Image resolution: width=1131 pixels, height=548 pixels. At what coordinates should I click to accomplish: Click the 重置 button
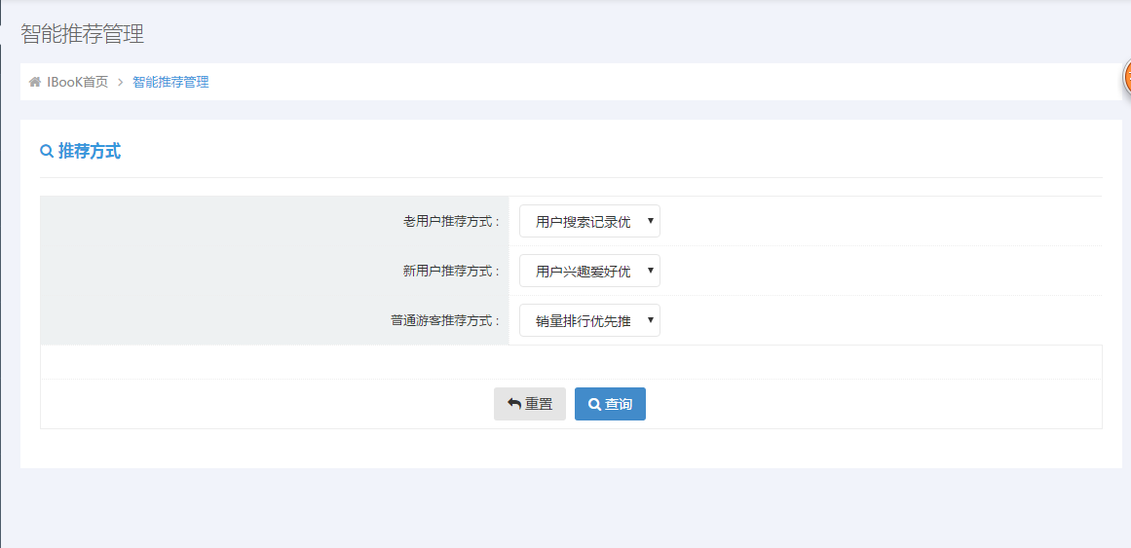529,404
